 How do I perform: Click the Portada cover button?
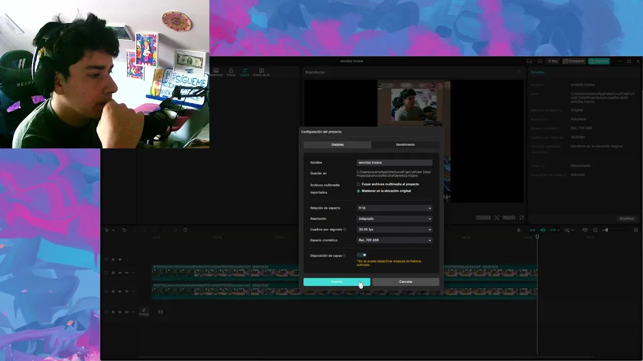click(x=144, y=312)
